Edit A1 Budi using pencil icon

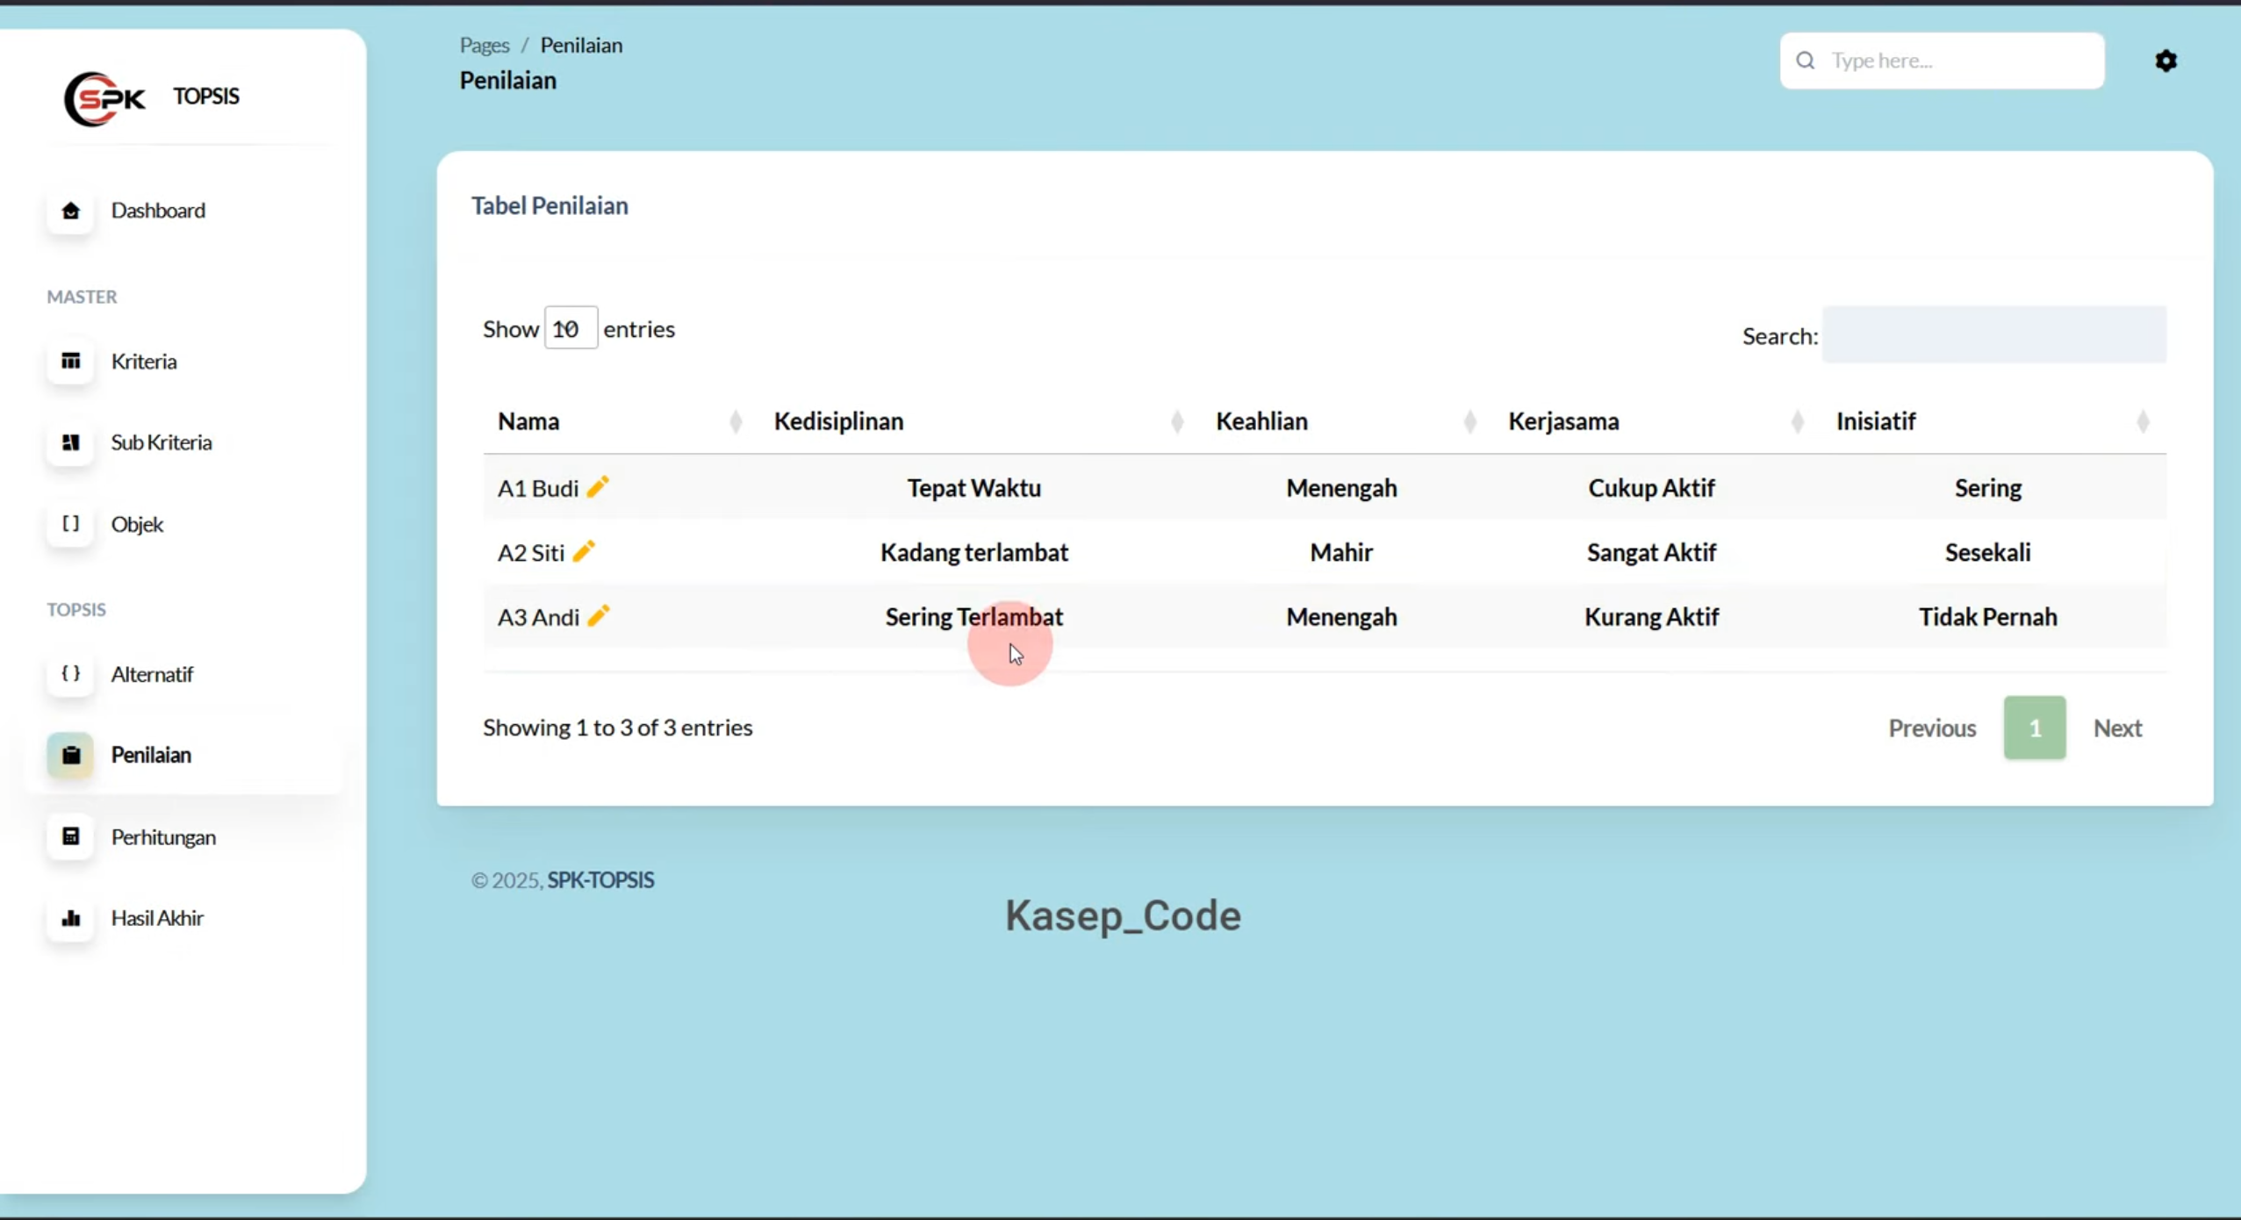pyautogui.click(x=598, y=487)
